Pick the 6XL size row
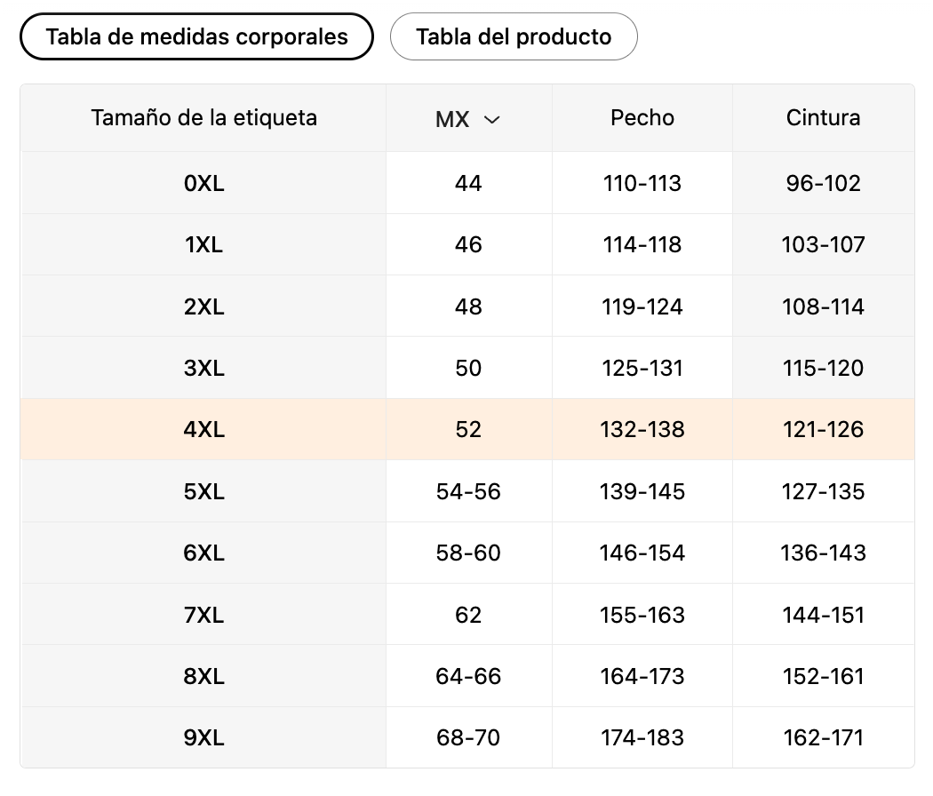 [203, 553]
